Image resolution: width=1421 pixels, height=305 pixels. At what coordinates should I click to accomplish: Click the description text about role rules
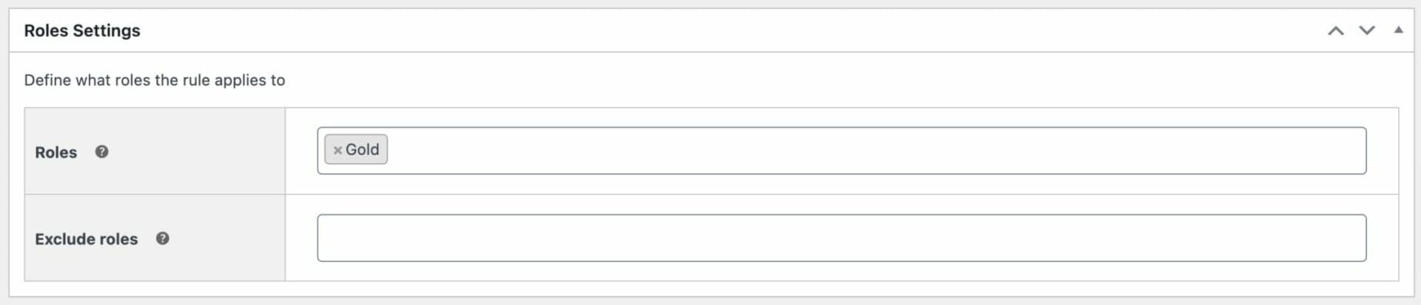click(155, 80)
